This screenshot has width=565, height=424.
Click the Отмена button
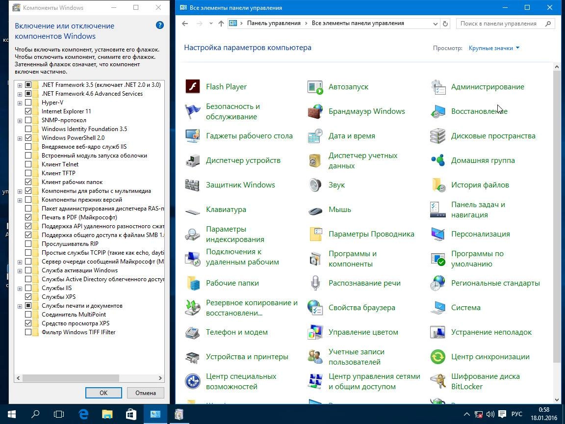coord(146,393)
